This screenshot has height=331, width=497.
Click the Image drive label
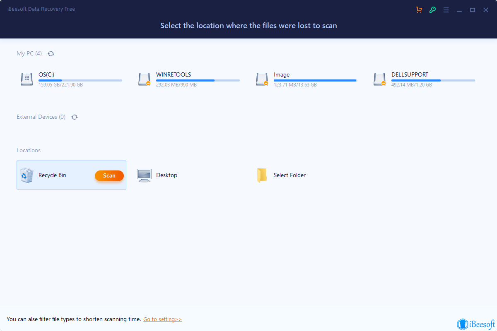[282, 74]
